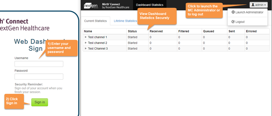Viewport: 272px width, 116px height.
Task: Select Launch Administrator menu entry
Action: click(248, 12)
